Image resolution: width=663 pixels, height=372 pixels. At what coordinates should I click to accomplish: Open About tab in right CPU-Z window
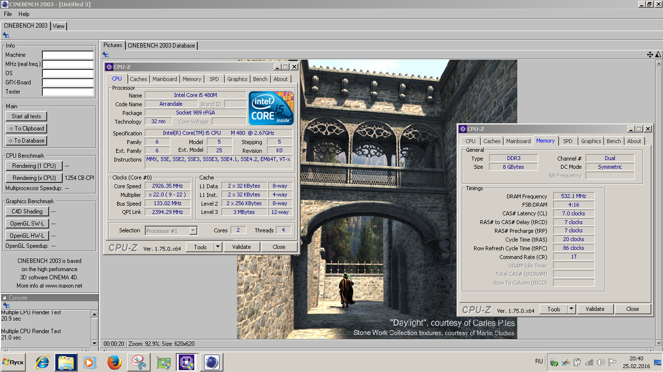(x=634, y=141)
